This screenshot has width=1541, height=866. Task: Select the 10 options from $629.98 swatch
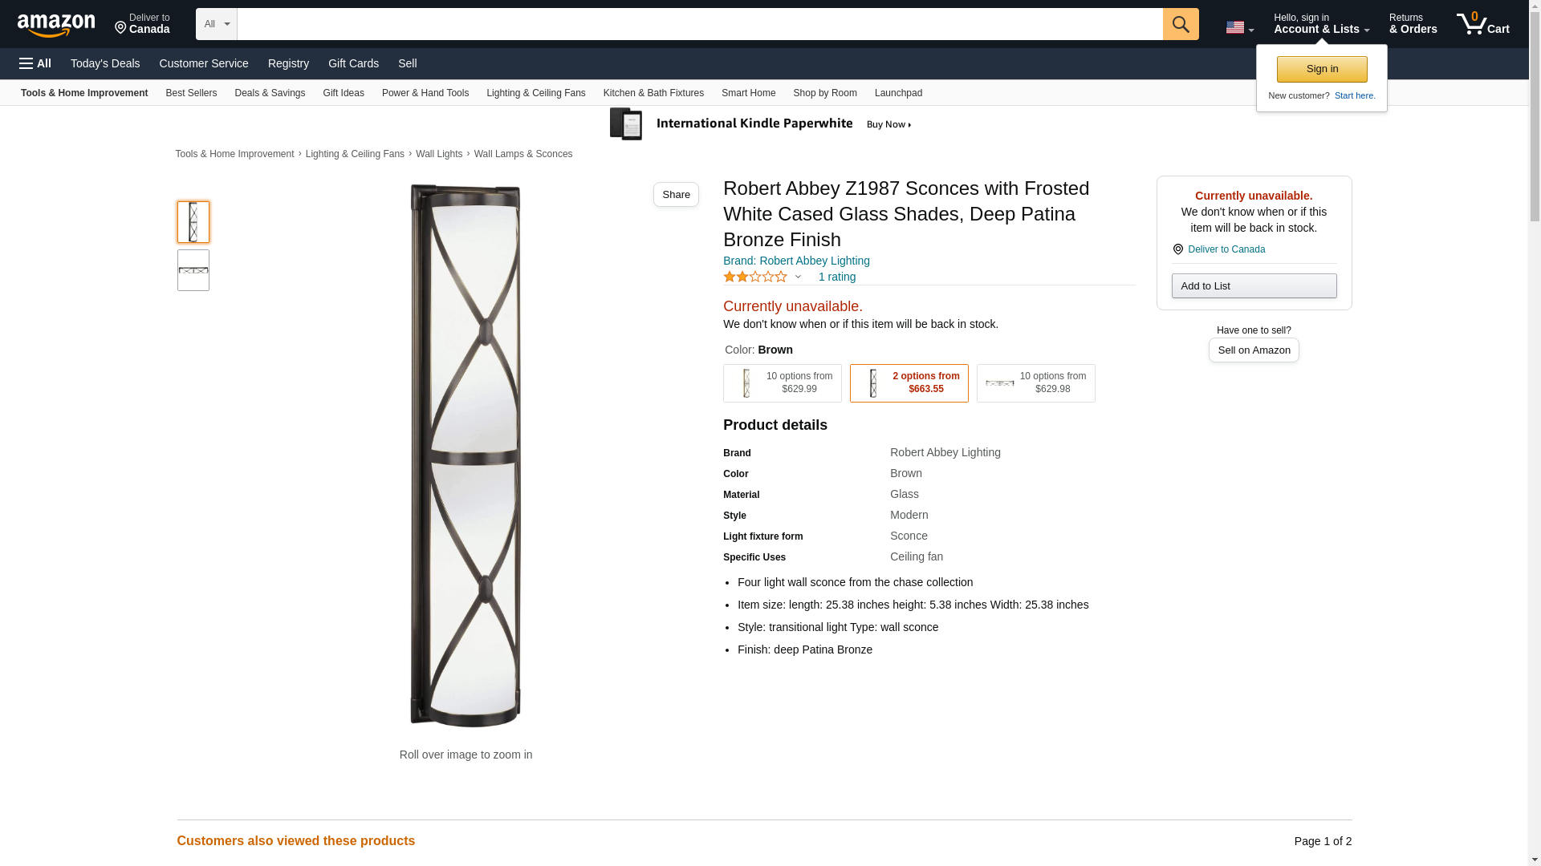point(1035,383)
